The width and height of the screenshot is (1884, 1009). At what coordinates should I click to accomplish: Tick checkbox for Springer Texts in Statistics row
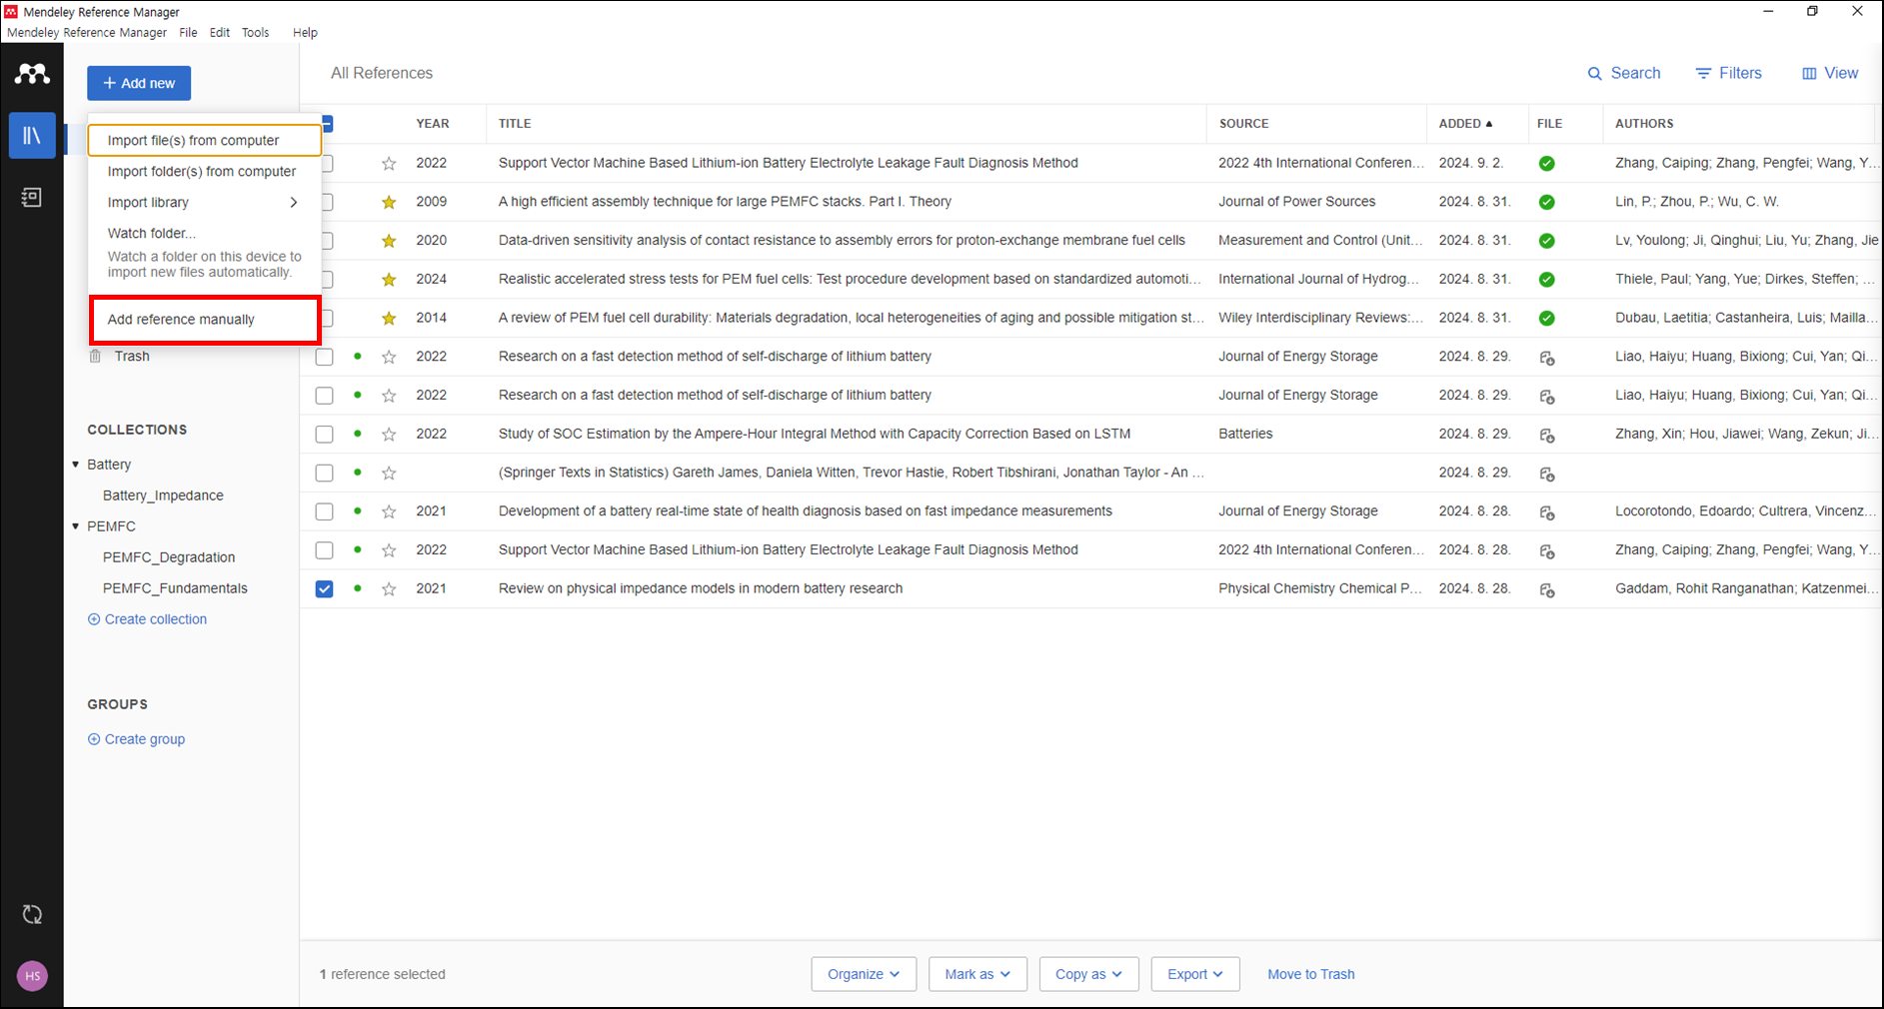324,473
